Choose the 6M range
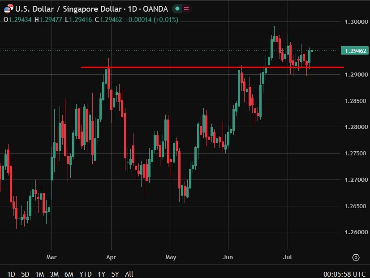370x278 pixels. (69, 274)
